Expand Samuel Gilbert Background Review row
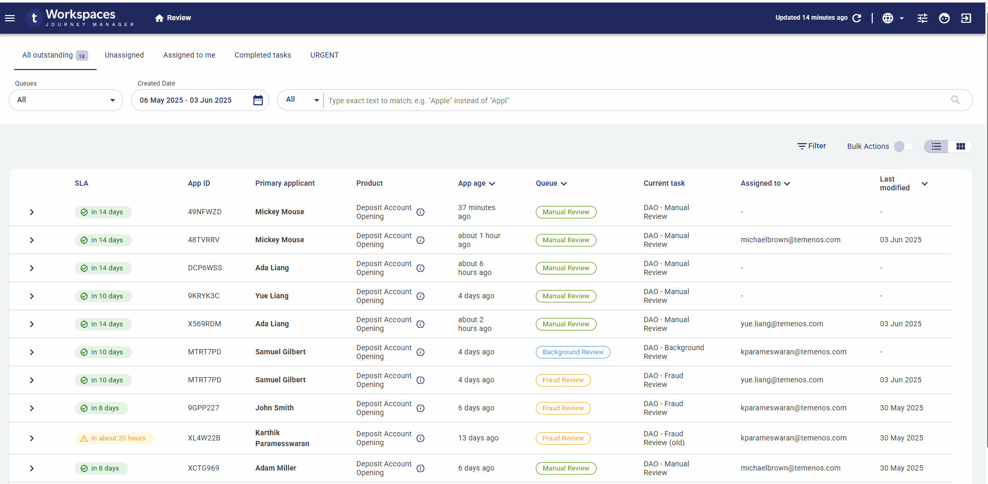This screenshot has width=988, height=484. 32,352
